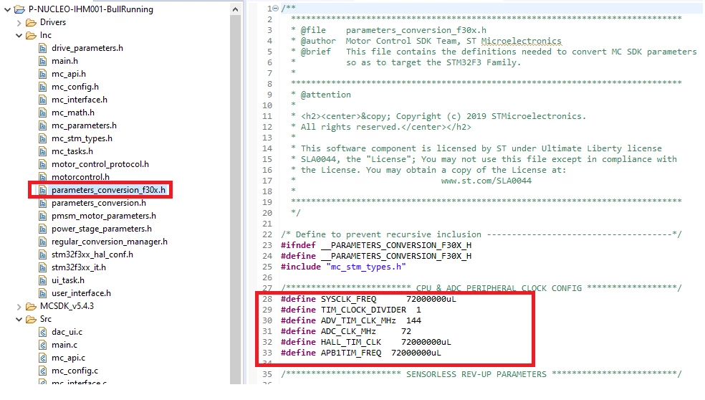Collapse the Src folder arrow
The image size is (705, 400).
(19, 320)
